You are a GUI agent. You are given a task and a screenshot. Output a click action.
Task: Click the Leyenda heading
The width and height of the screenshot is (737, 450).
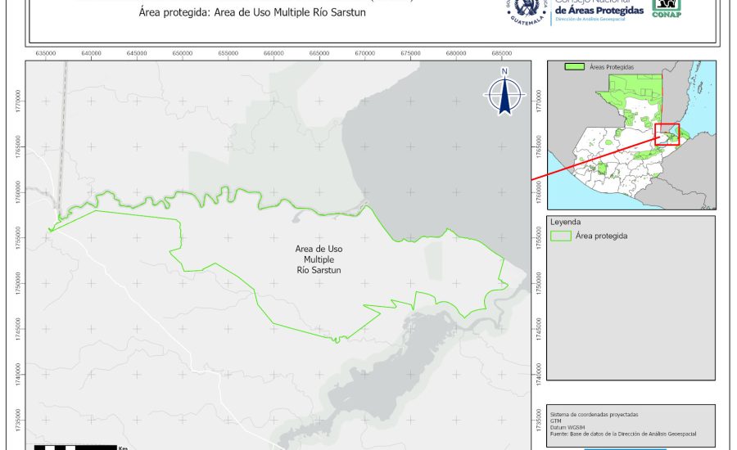pos(565,222)
